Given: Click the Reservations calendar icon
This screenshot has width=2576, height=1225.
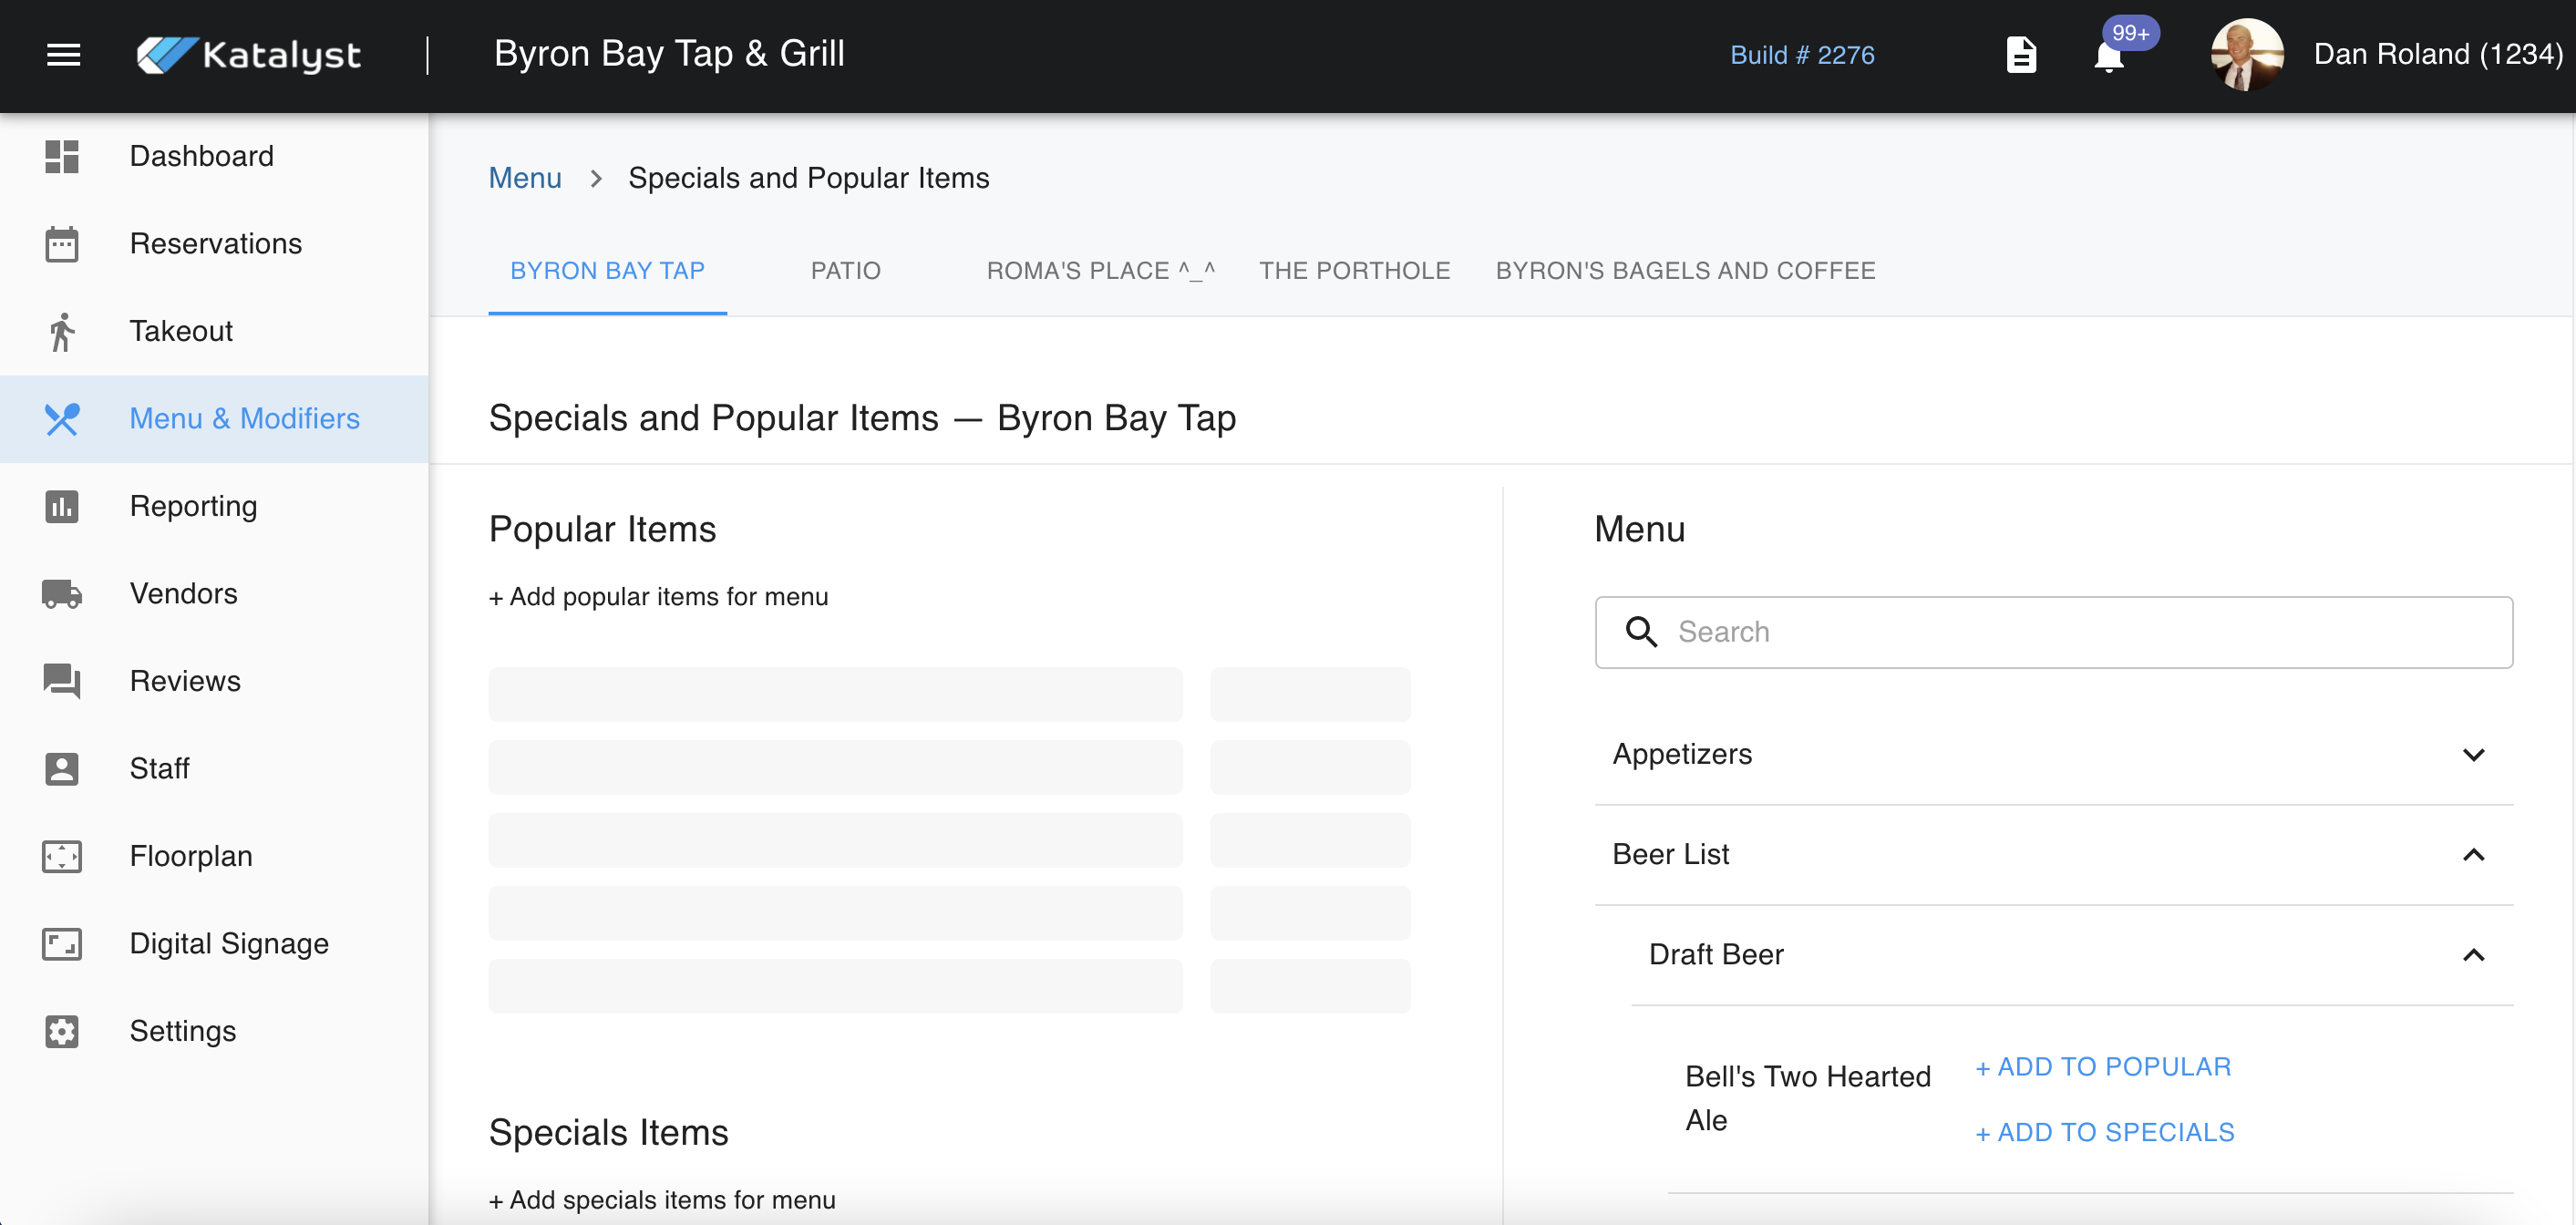Looking at the screenshot, I should click(61, 244).
